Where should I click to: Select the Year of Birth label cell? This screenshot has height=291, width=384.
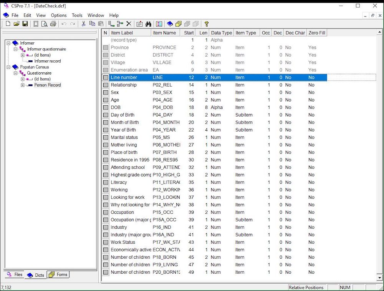coord(130,130)
